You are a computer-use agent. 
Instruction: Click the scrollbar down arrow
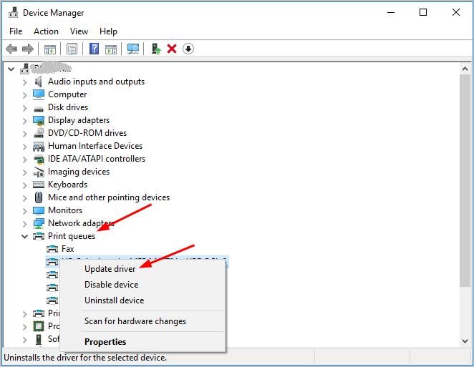coord(465,341)
